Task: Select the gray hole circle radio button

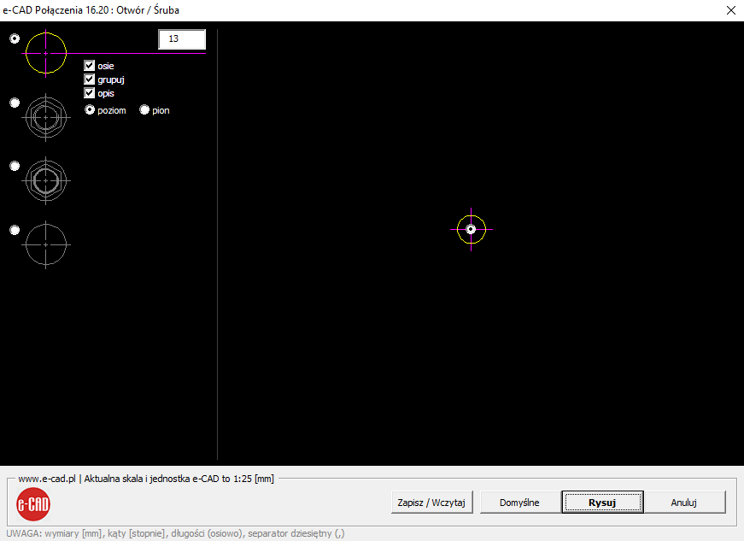Action: click(15, 230)
